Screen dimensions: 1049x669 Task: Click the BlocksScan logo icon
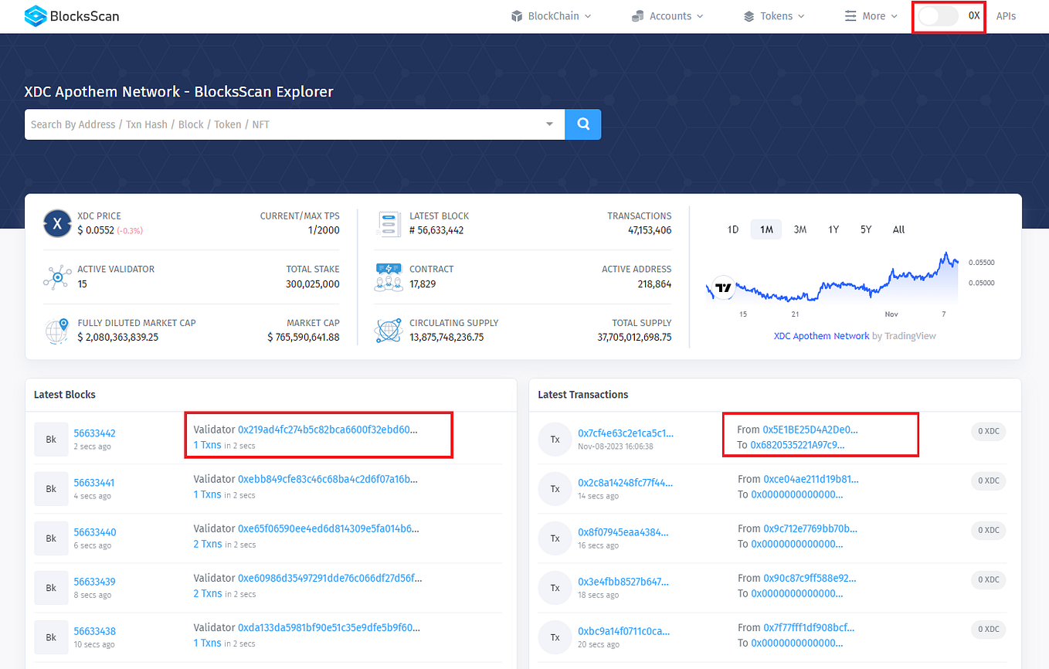(34, 15)
